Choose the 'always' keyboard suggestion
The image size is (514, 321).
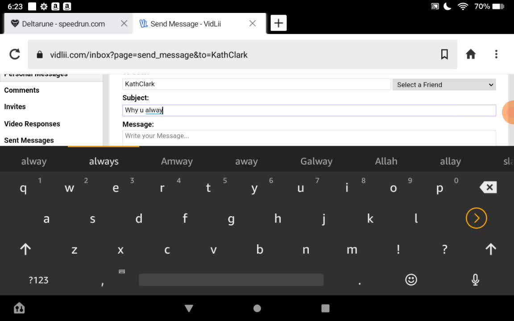coord(104,161)
